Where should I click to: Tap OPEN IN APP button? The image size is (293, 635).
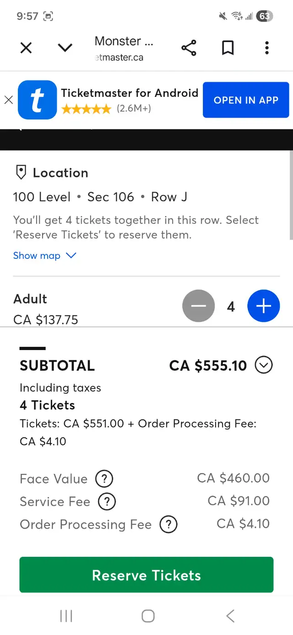pos(246,100)
